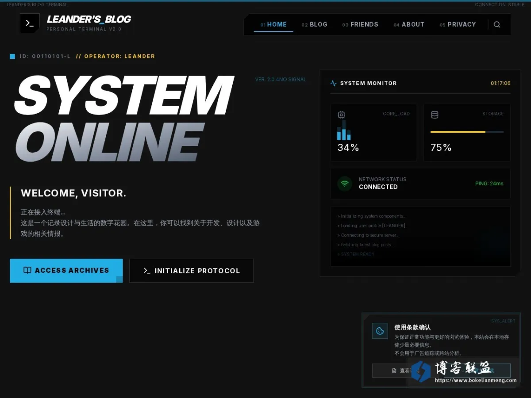Open the search icon in the navbar
The width and height of the screenshot is (531, 398).
coord(497,25)
